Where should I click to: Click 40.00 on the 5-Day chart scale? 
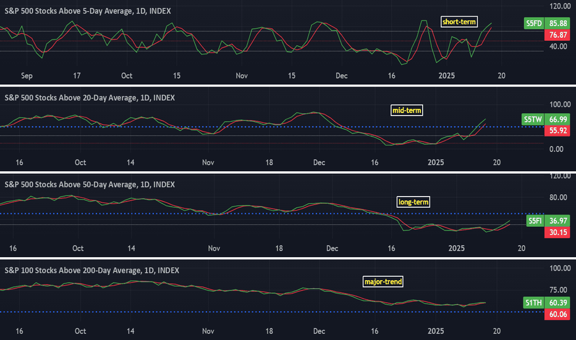(x=558, y=47)
